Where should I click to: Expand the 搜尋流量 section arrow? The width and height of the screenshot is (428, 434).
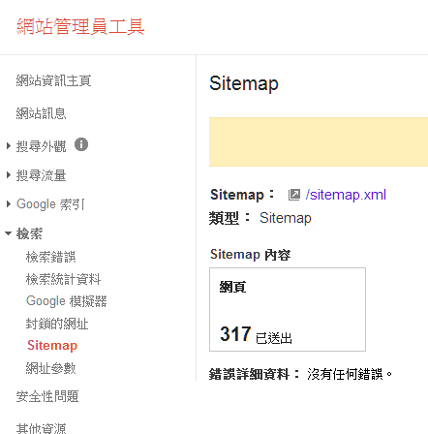[9, 175]
